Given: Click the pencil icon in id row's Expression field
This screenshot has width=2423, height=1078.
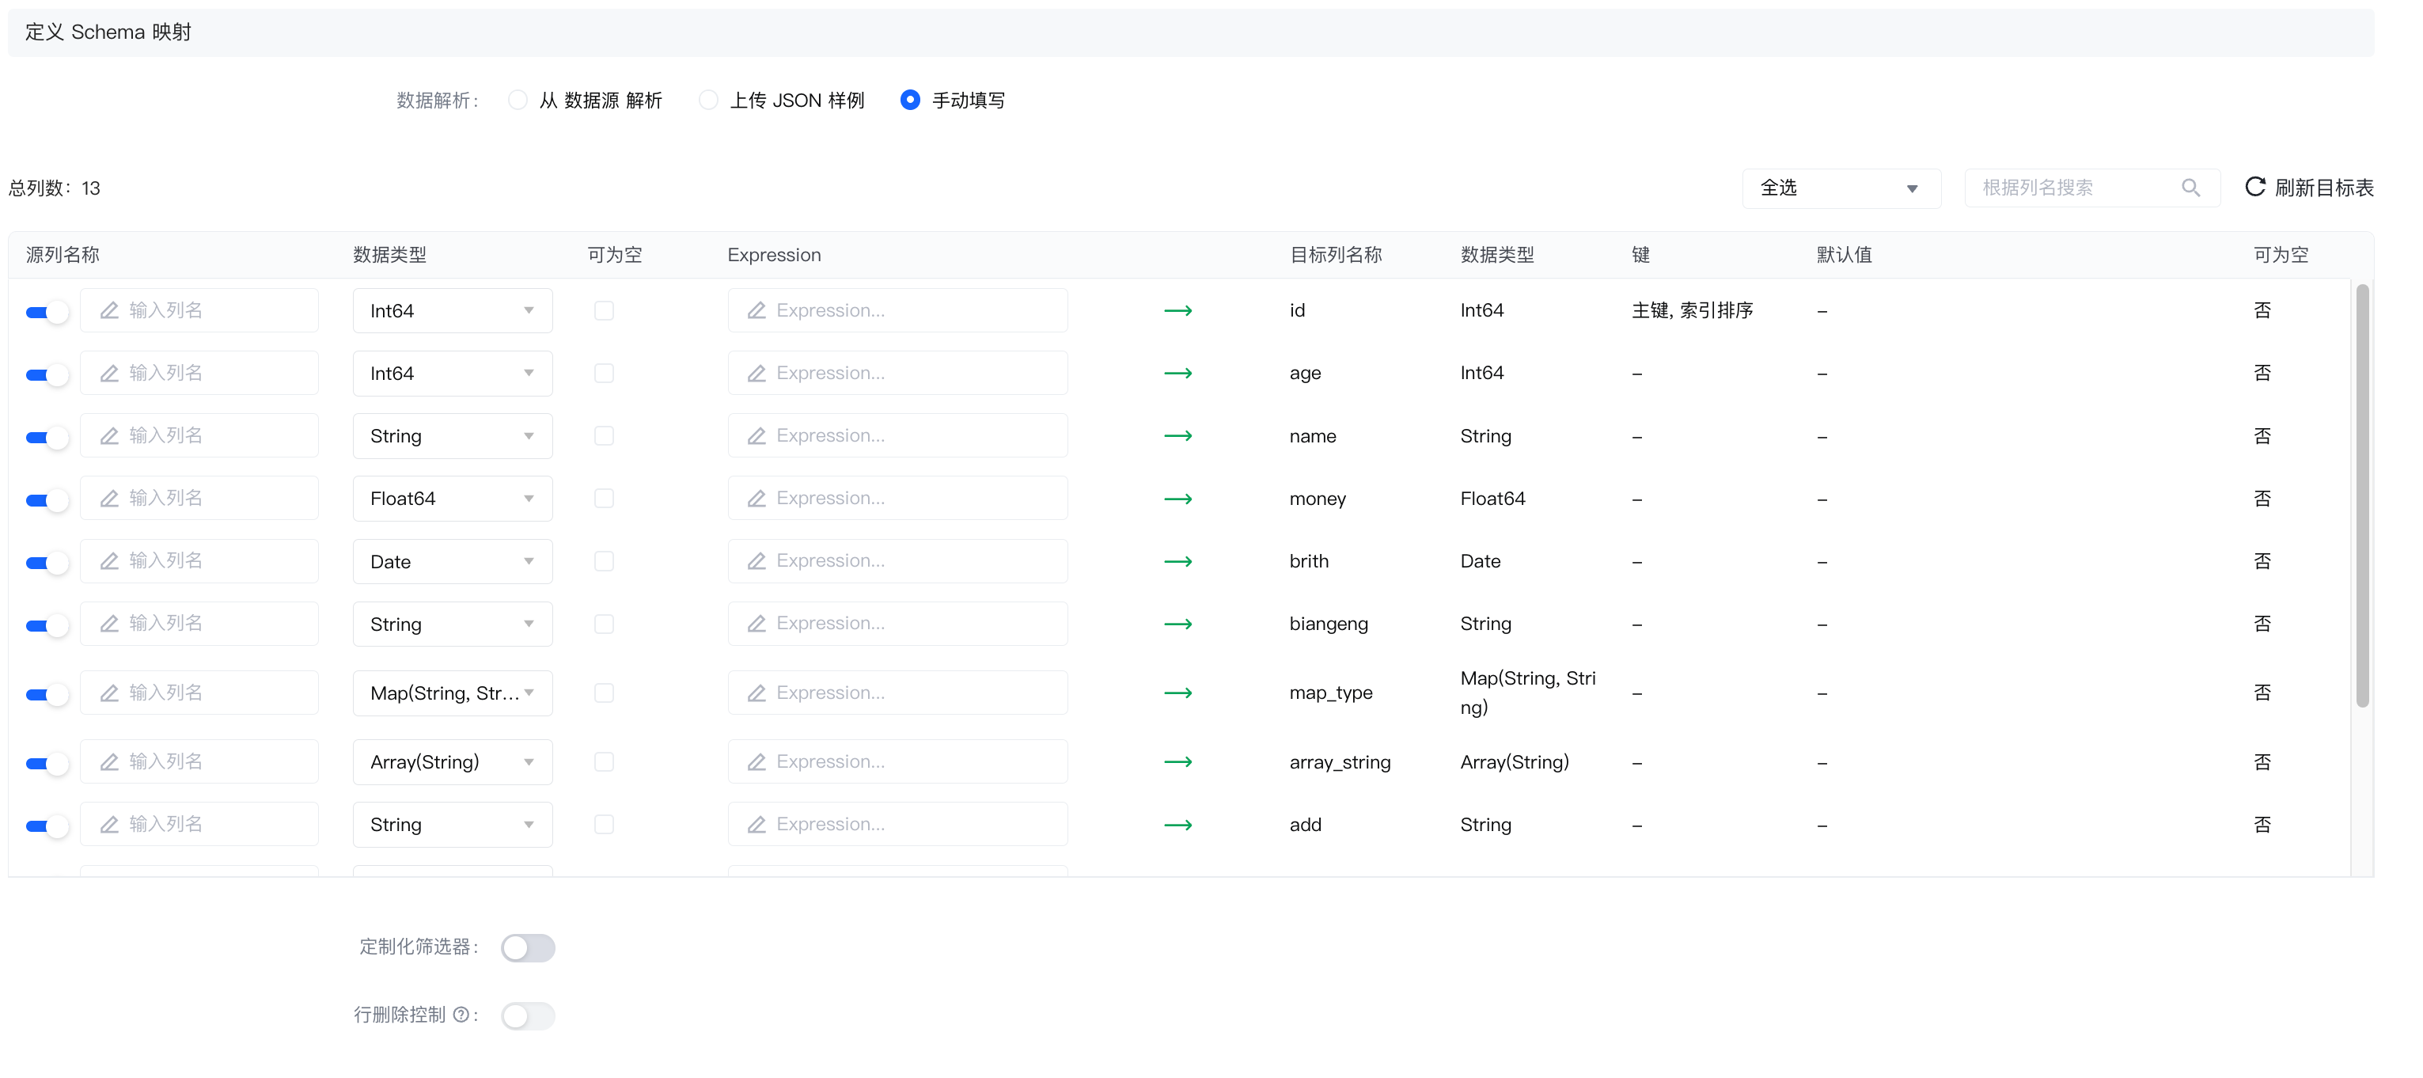Looking at the screenshot, I should click(x=756, y=310).
